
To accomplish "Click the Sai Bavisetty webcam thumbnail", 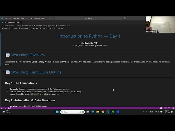I will (x=160, y=25).
